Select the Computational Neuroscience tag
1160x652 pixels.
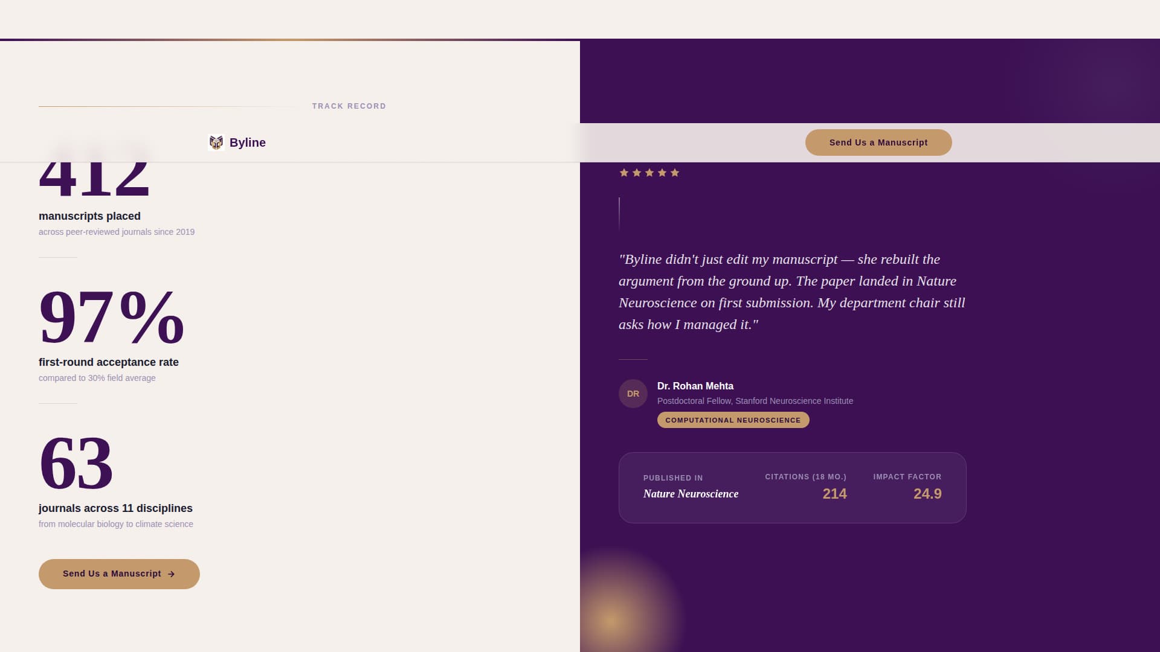pyautogui.click(x=733, y=420)
